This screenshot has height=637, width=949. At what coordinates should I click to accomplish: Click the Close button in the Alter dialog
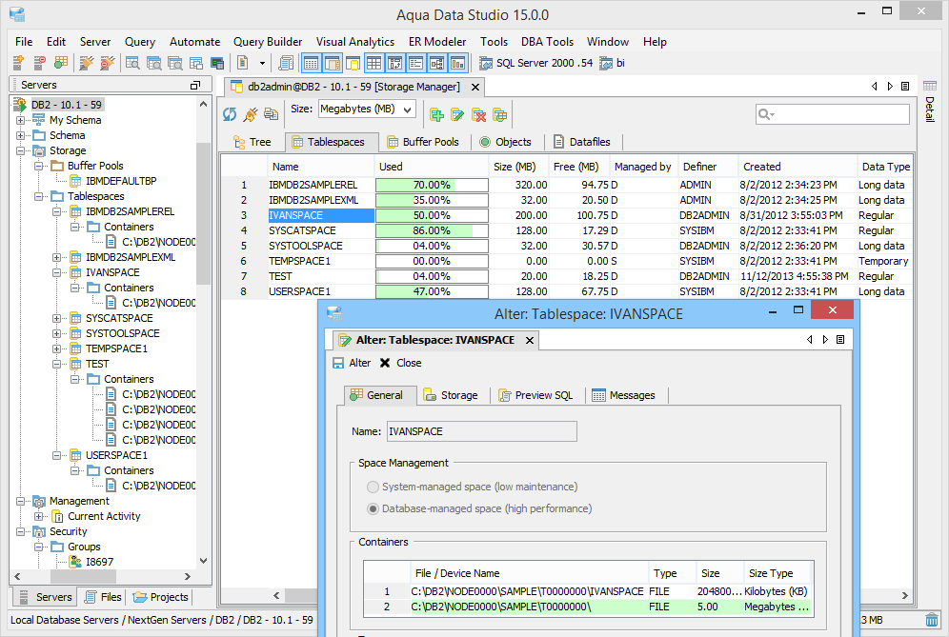(401, 363)
